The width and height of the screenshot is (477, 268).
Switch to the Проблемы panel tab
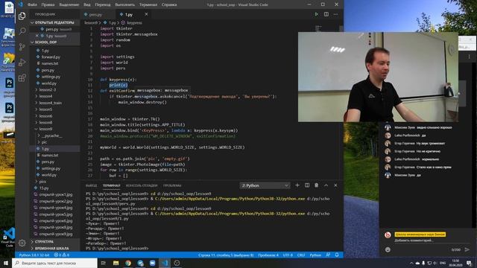coord(172,185)
